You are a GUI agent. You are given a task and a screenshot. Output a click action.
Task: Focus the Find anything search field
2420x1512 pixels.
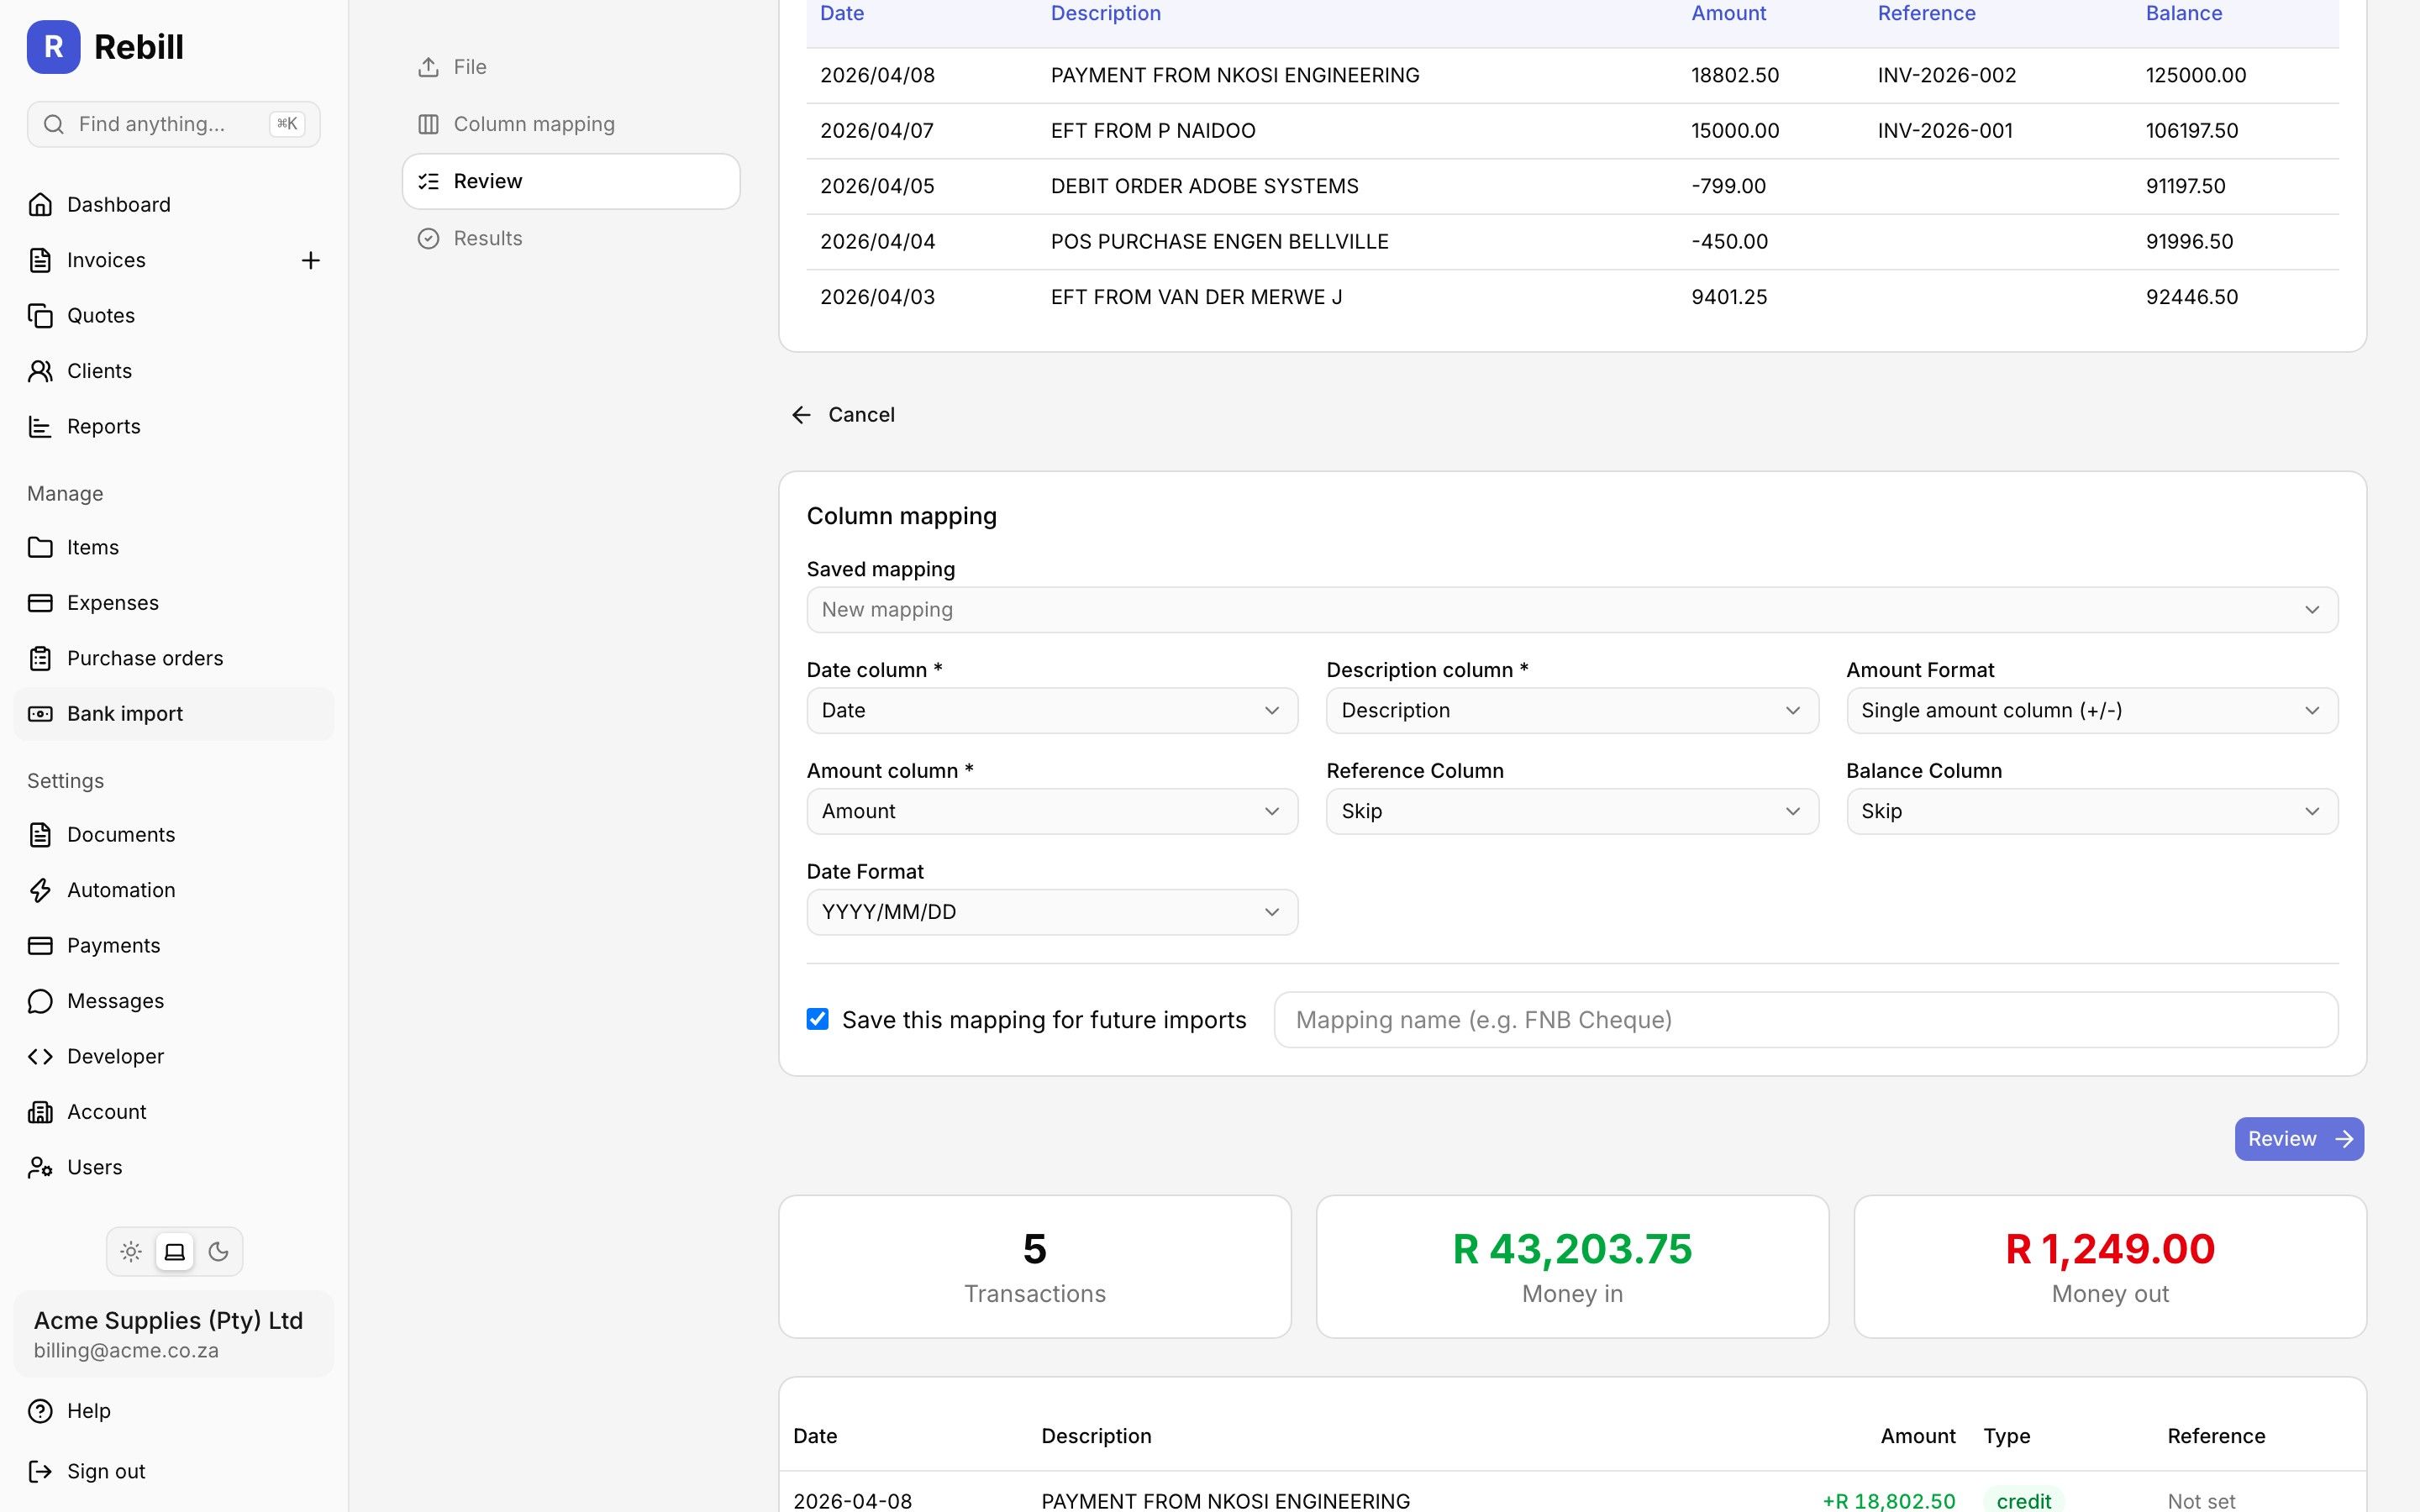[x=174, y=124]
